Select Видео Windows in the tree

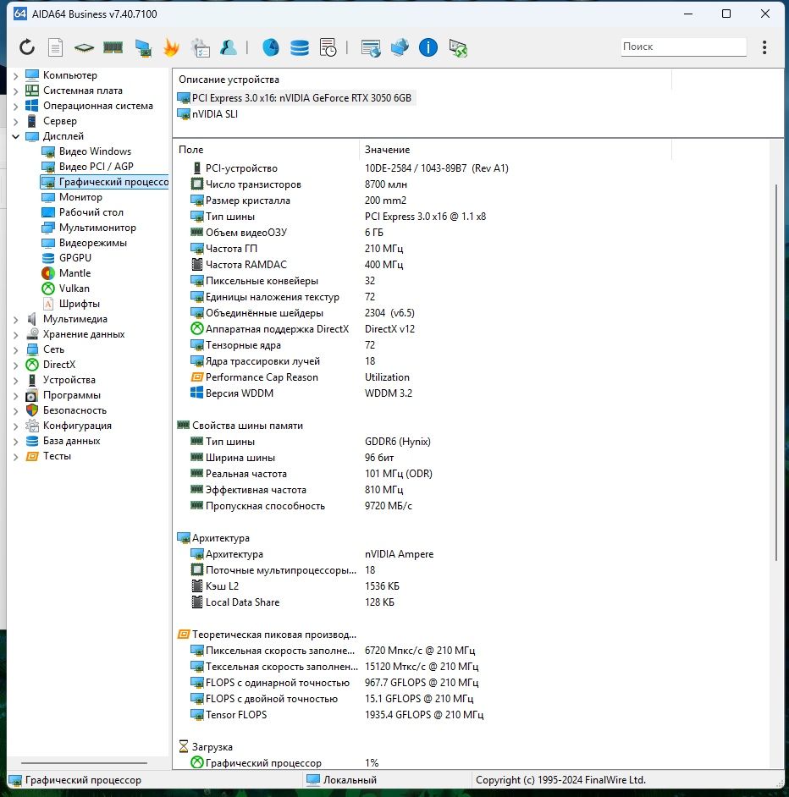(86, 151)
